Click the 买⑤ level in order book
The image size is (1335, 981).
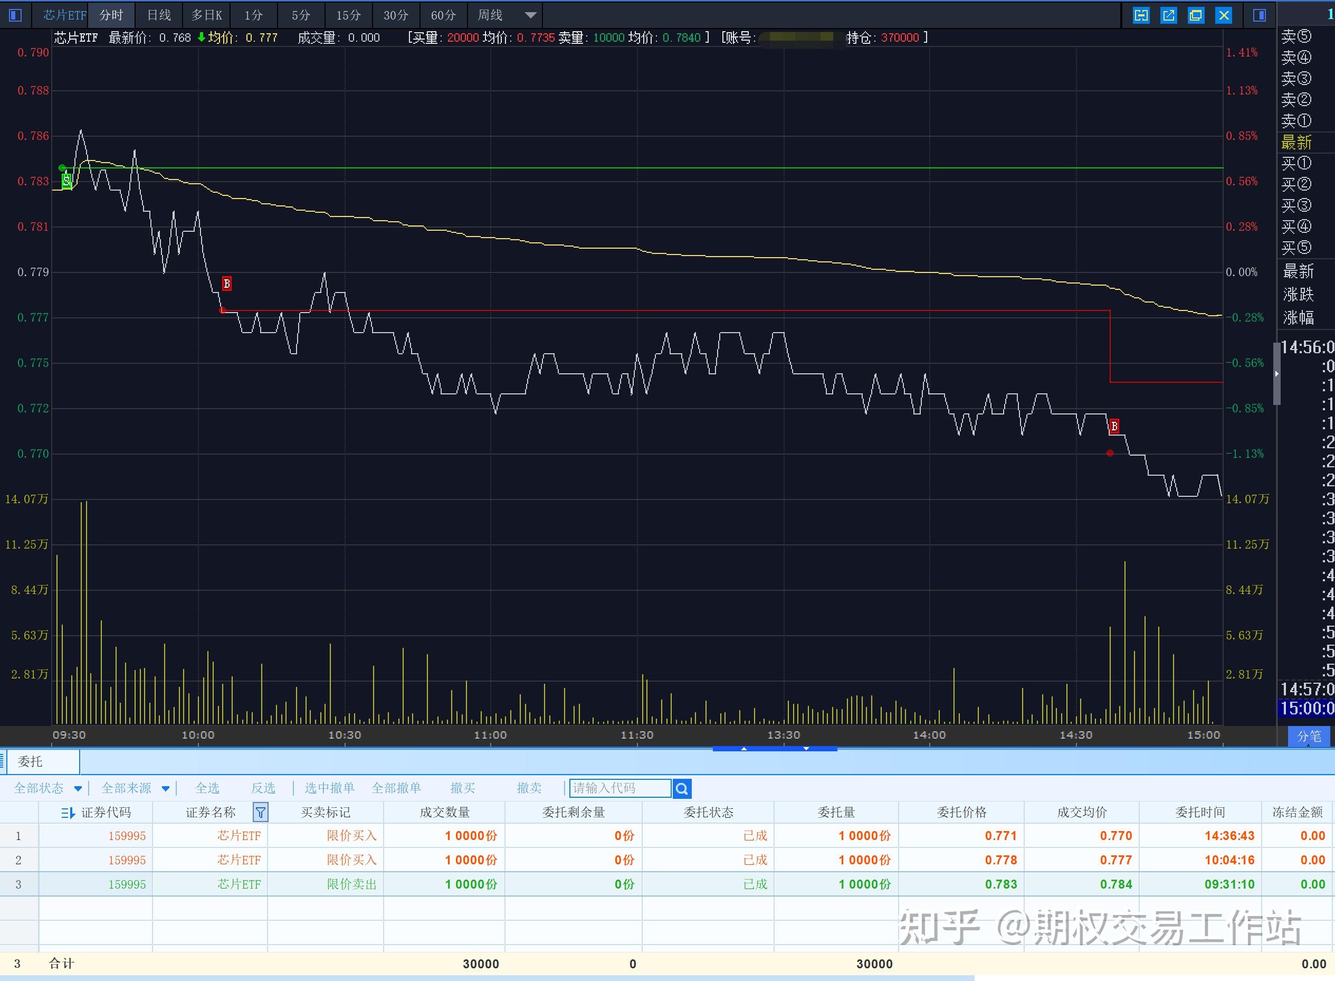click(x=1296, y=248)
